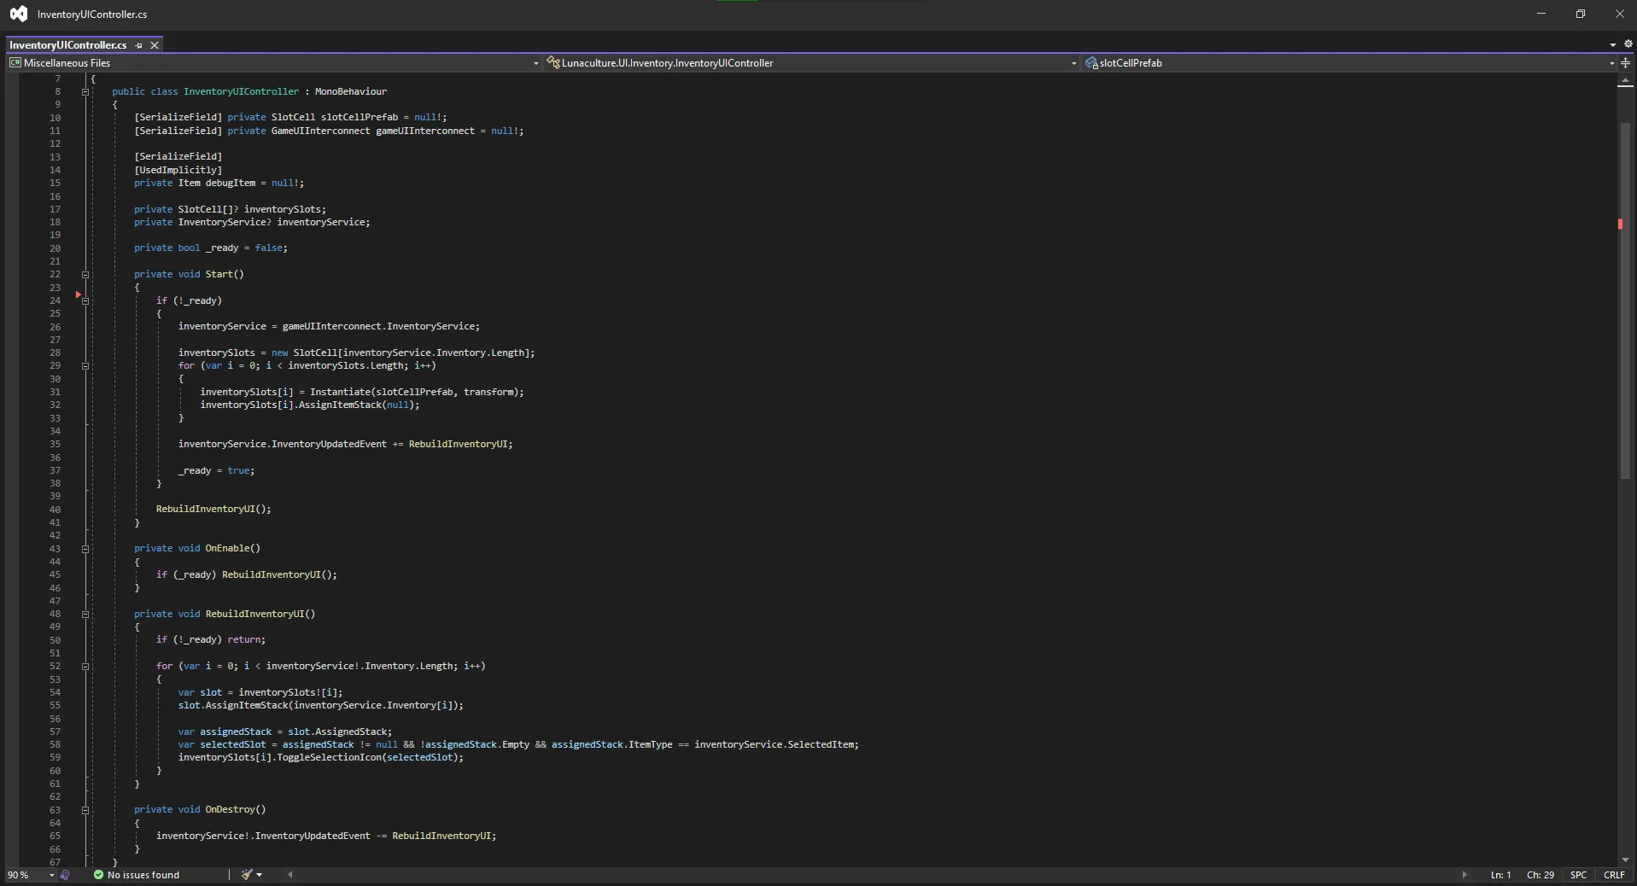Image resolution: width=1637 pixels, height=886 pixels.
Task: Minimize the Visual Studio window
Action: coord(1541,14)
